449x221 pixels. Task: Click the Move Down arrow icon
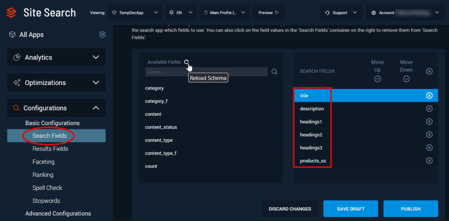(x=406, y=79)
